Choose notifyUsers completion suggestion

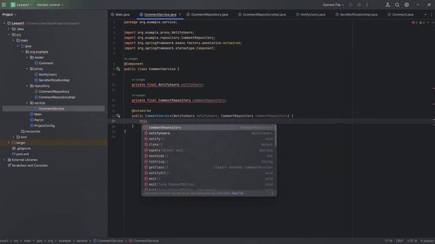209,134
